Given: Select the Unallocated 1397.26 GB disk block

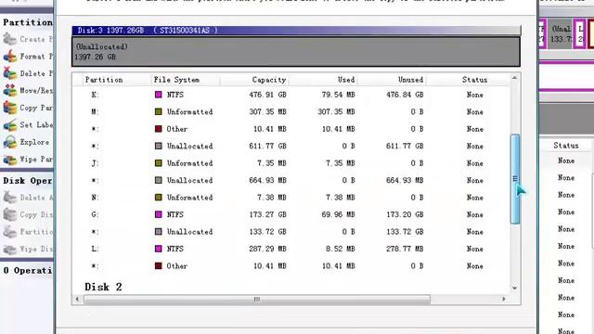Looking at the screenshot, I should point(296,52).
